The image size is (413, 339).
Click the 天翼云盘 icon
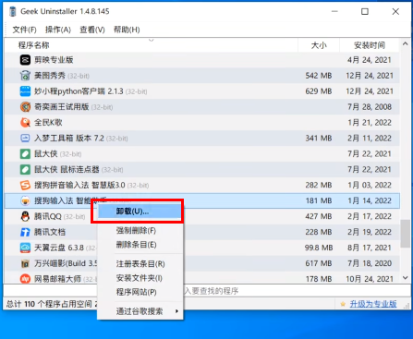pos(25,248)
